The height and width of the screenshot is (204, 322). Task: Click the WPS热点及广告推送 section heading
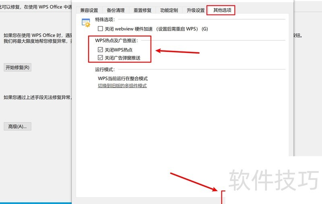pyautogui.click(x=117, y=40)
